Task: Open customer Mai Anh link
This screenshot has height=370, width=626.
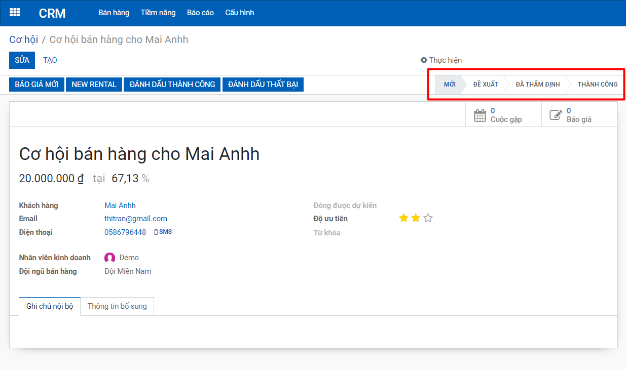Action: point(120,205)
